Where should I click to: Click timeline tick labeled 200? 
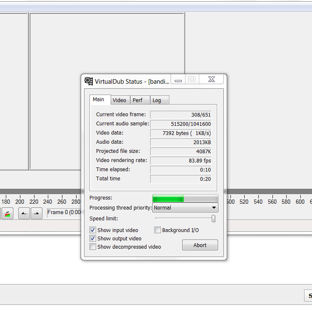coord(20,202)
